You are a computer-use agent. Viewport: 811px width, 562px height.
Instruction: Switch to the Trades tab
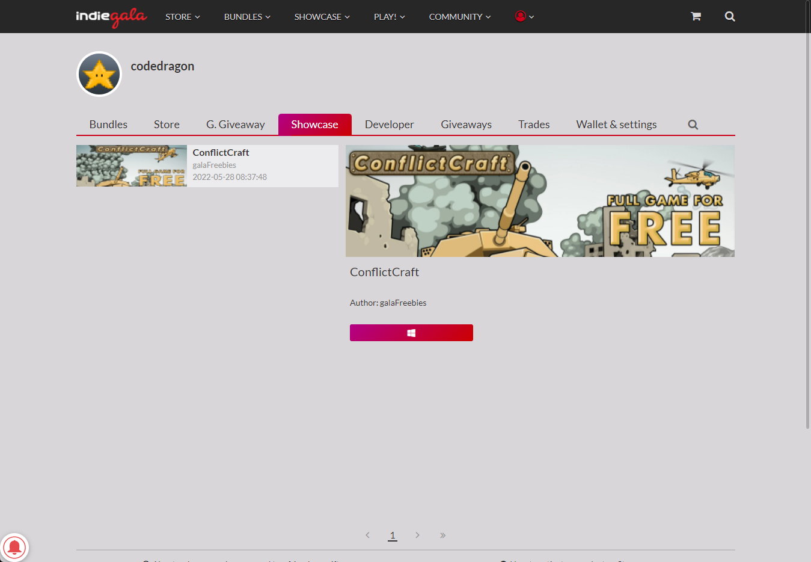(534, 125)
